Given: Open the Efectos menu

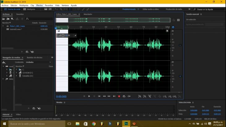Looking at the screenshot, I should (x=39, y=5).
